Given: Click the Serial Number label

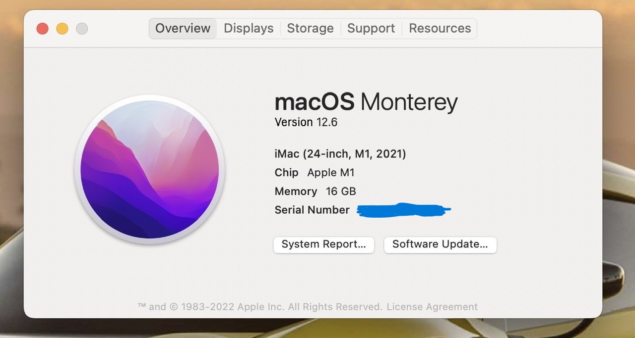Looking at the screenshot, I should 312,210.
